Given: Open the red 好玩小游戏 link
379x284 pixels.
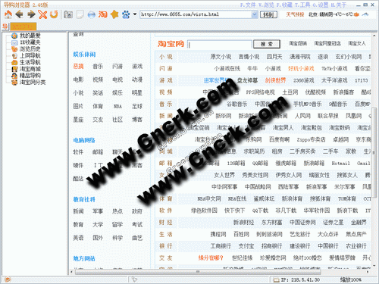Looking at the screenshot, I should click(301, 69).
